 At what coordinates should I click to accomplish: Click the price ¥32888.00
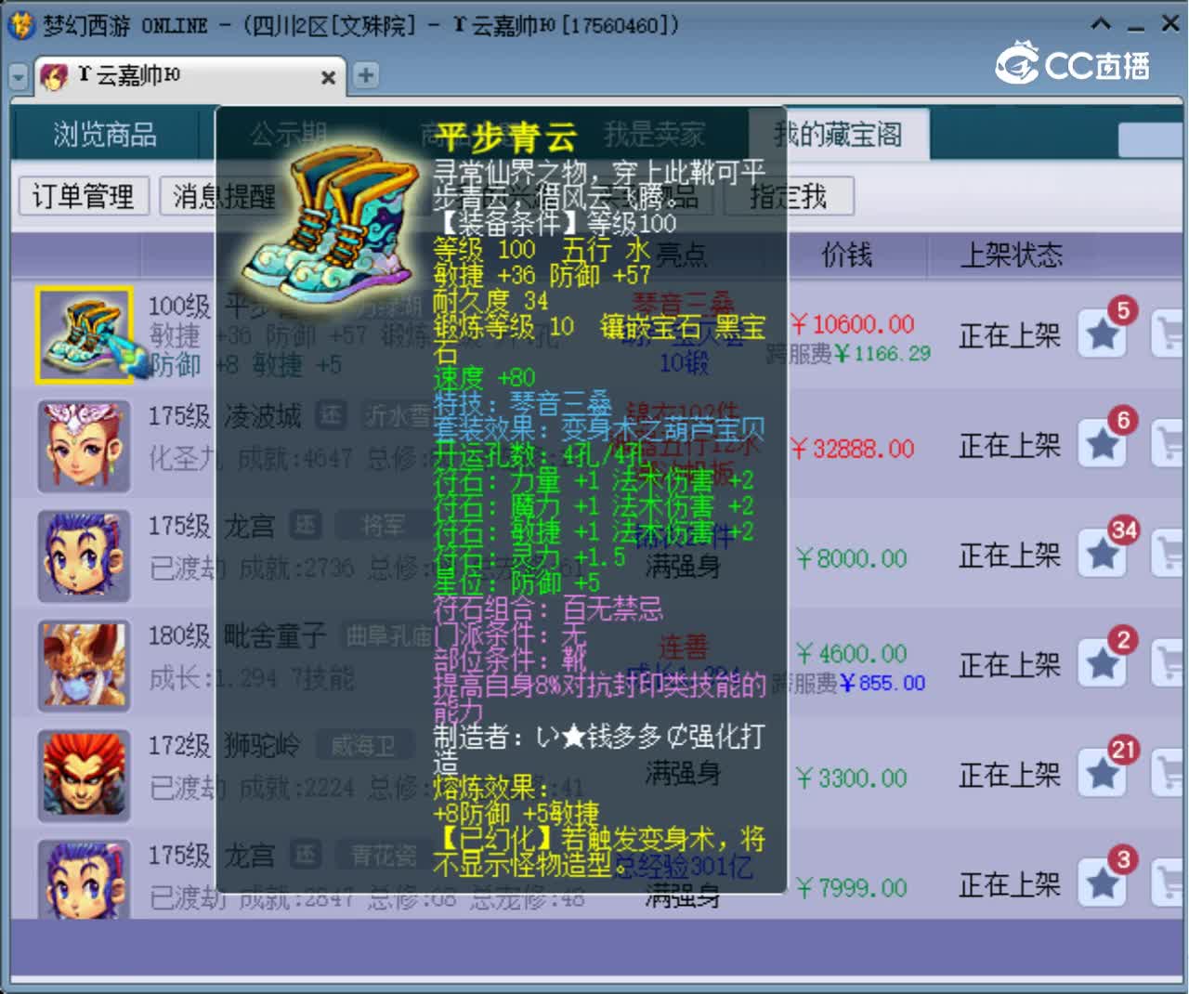click(853, 449)
